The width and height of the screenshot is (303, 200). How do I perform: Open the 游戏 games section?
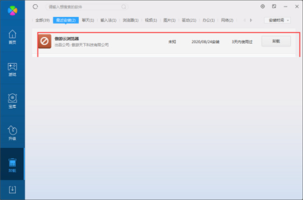pos(13,69)
